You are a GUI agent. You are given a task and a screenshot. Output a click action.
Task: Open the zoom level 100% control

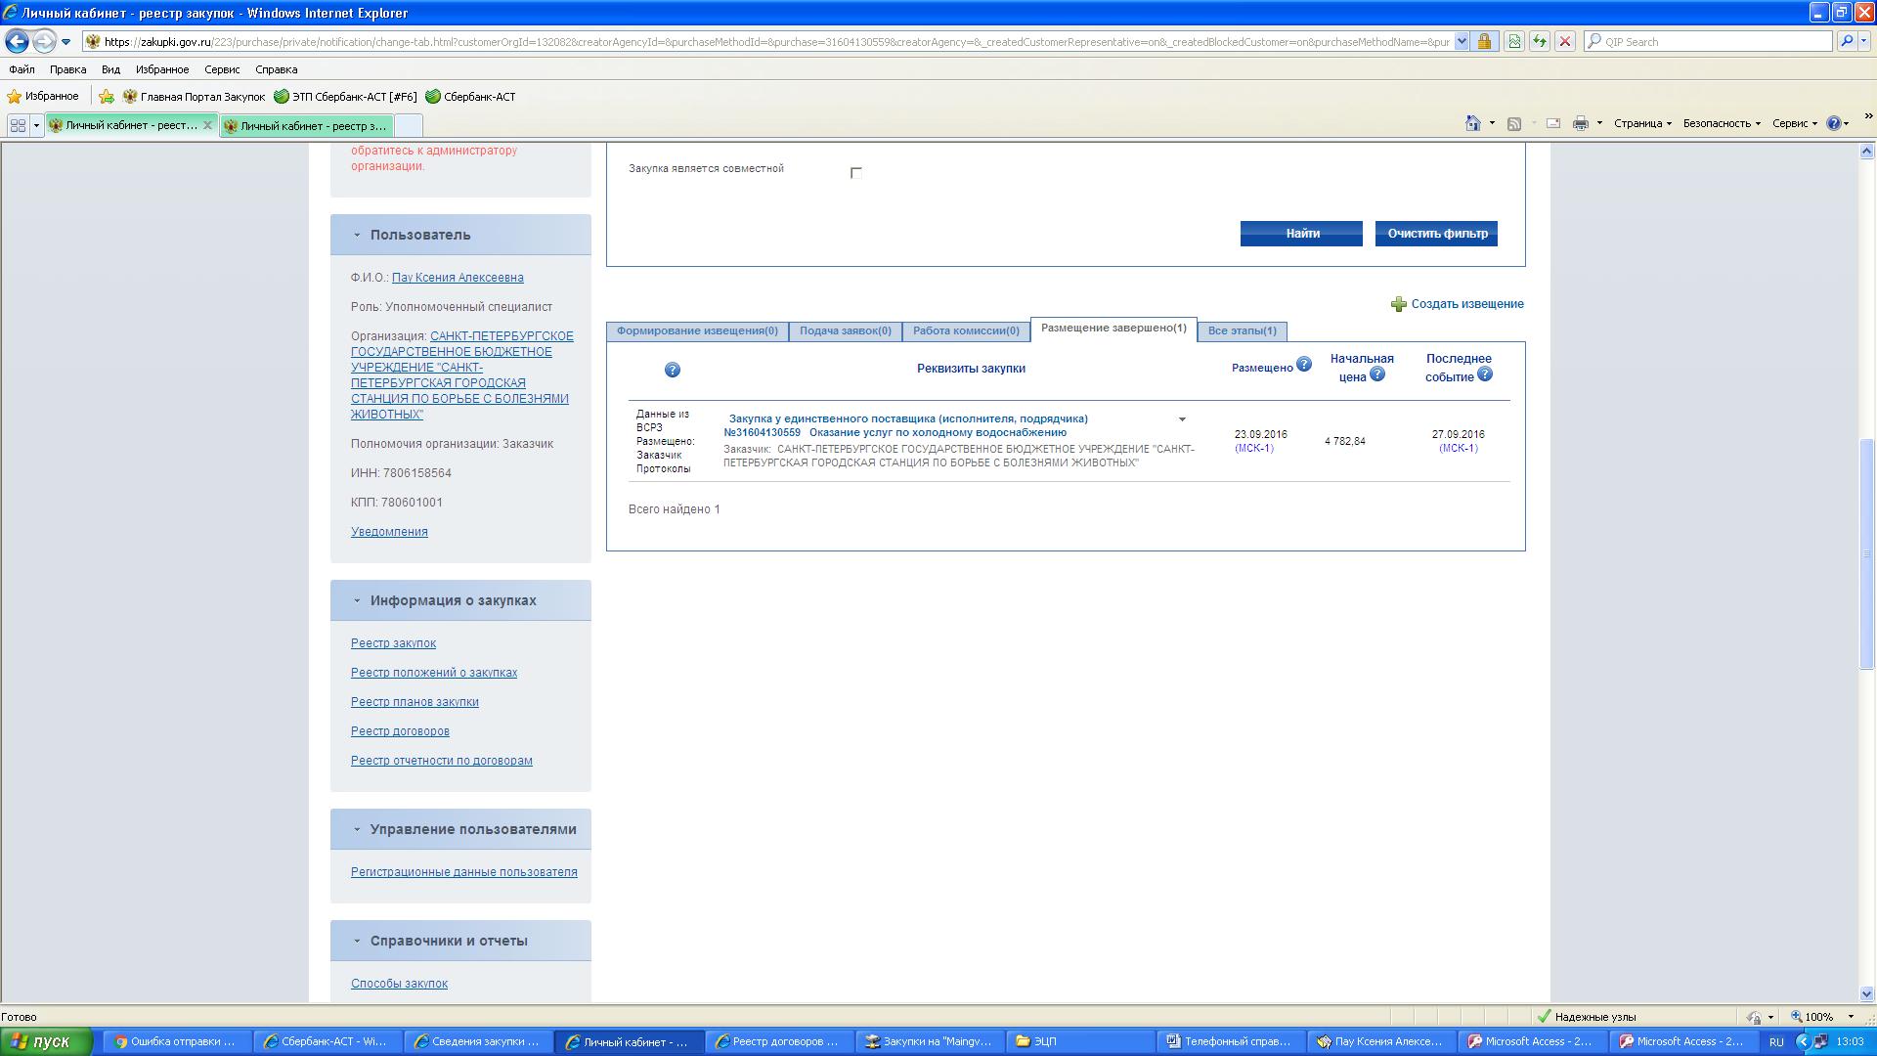click(1821, 1017)
